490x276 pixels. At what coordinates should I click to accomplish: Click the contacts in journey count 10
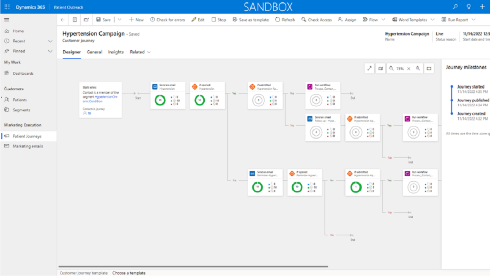(90, 113)
